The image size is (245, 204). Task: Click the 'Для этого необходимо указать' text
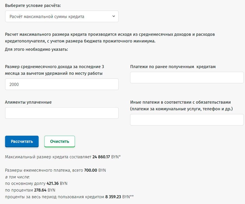[x=36, y=49]
